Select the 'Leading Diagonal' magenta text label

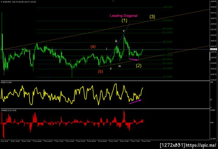[x=124, y=16]
